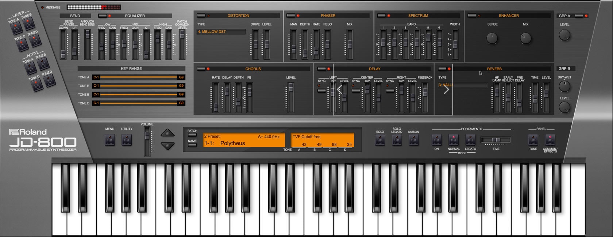Image resolution: width=613 pixels, height=237 pixels.
Task: Click the Name button beside the display
Action: click(x=192, y=145)
